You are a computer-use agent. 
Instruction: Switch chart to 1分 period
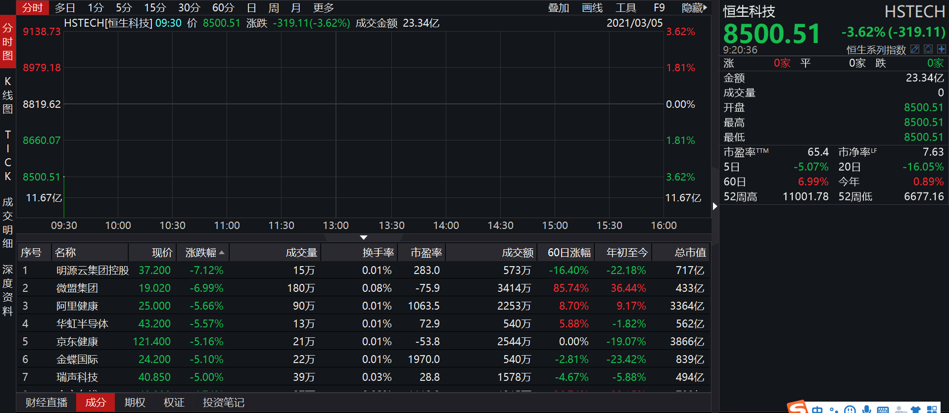click(95, 7)
